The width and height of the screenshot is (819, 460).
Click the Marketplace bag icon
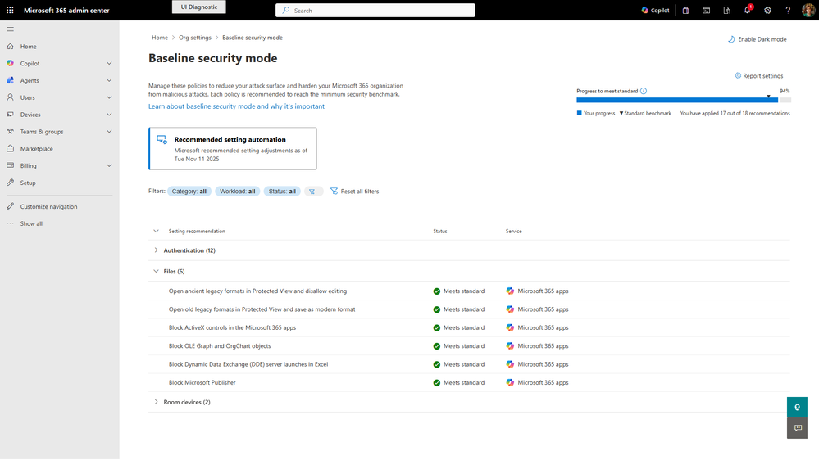[x=11, y=149]
